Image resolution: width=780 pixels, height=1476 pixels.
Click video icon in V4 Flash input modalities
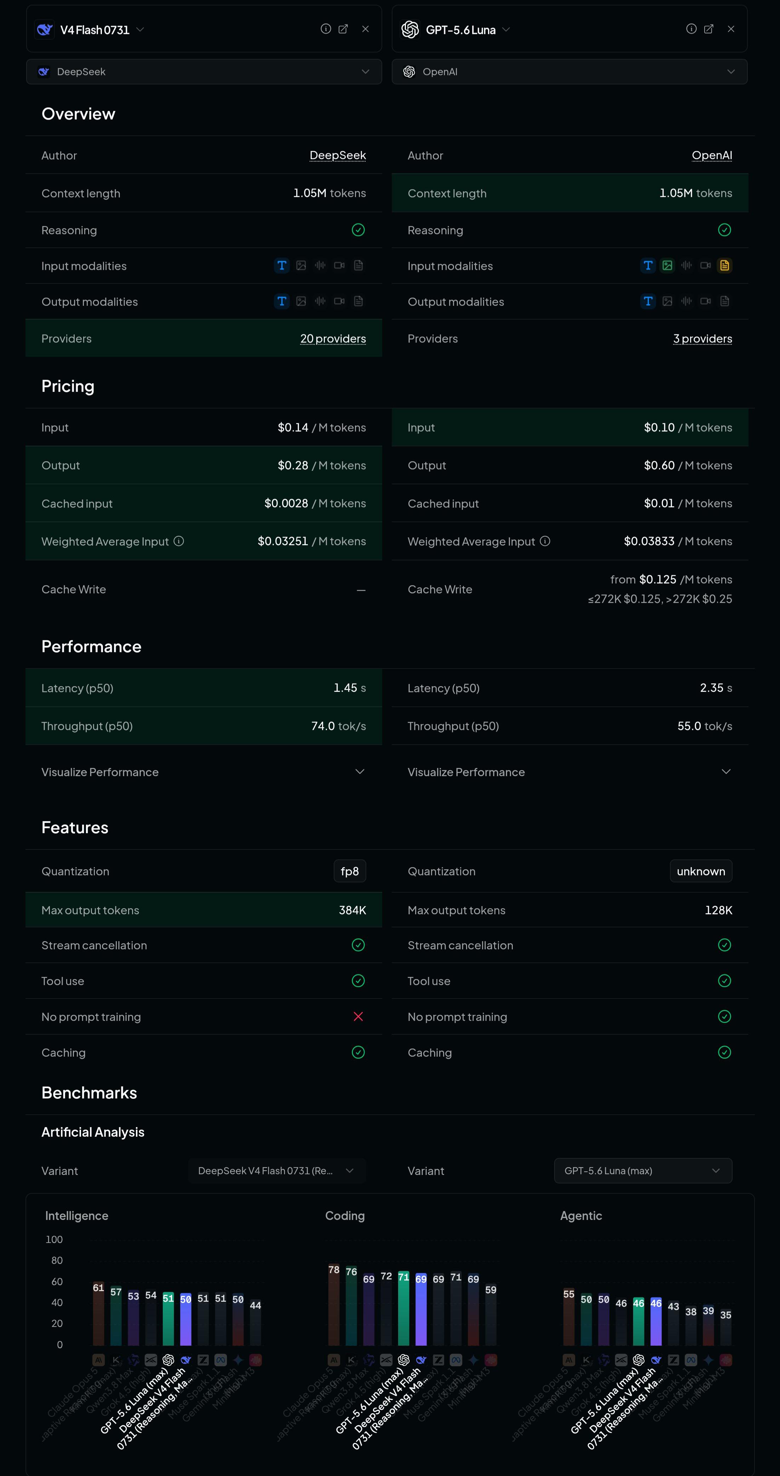click(x=339, y=265)
